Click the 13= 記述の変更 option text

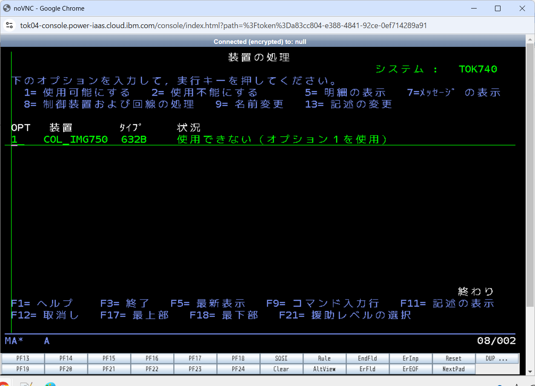click(349, 104)
